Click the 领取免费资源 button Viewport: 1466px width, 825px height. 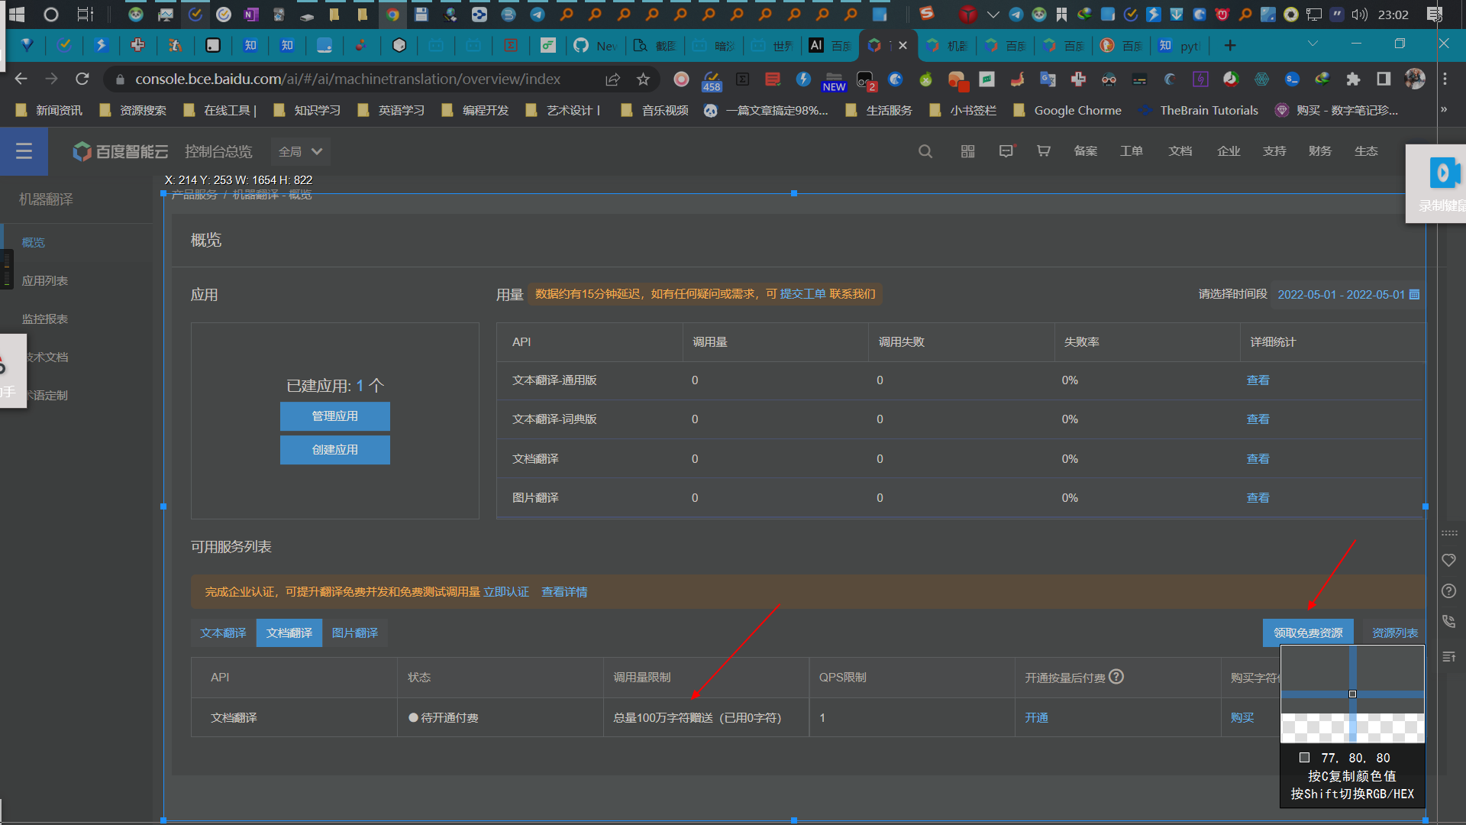(1308, 632)
